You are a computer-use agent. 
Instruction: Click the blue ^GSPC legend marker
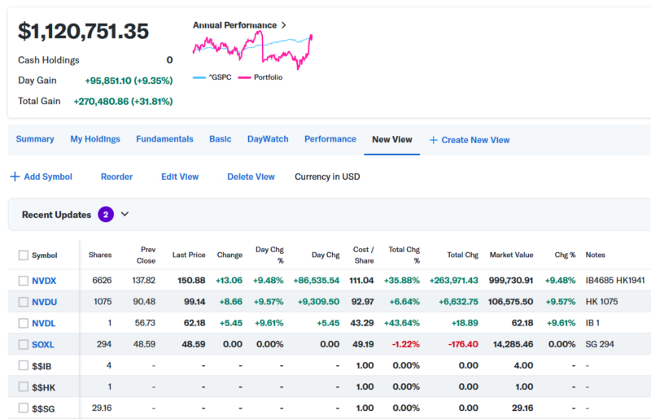(x=199, y=77)
